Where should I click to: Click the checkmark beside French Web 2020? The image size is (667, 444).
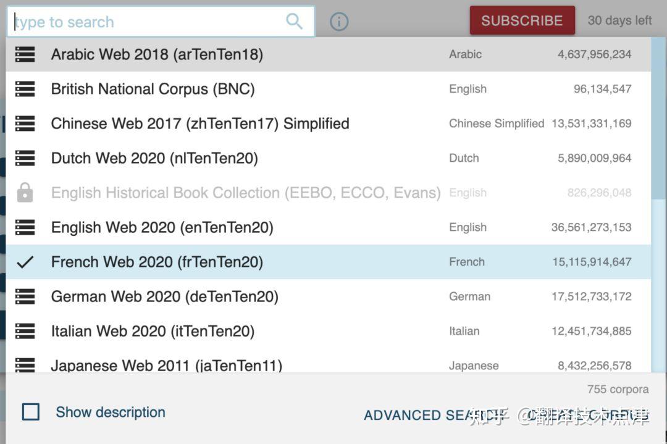pos(25,262)
